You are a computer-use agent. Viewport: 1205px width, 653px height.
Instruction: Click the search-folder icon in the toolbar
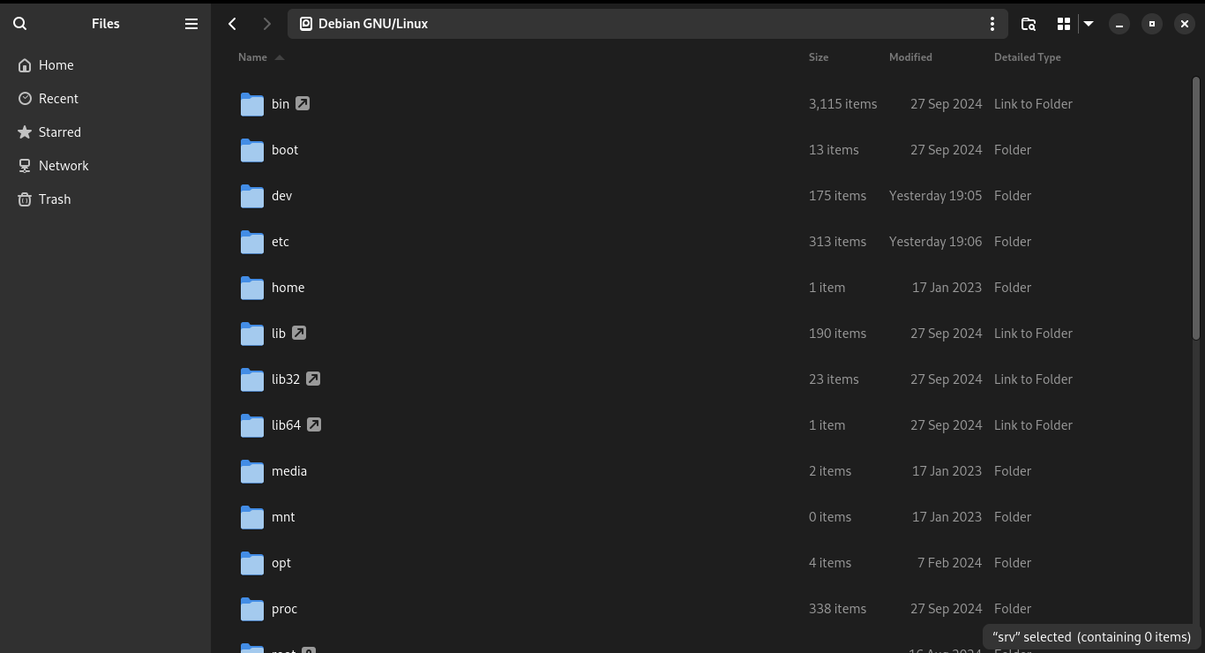[x=1029, y=24]
